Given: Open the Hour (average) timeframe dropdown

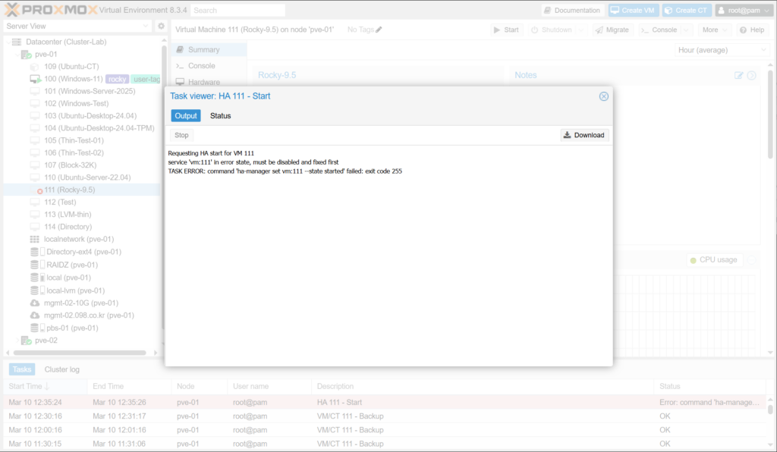Looking at the screenshot, I should coord(722,50).
